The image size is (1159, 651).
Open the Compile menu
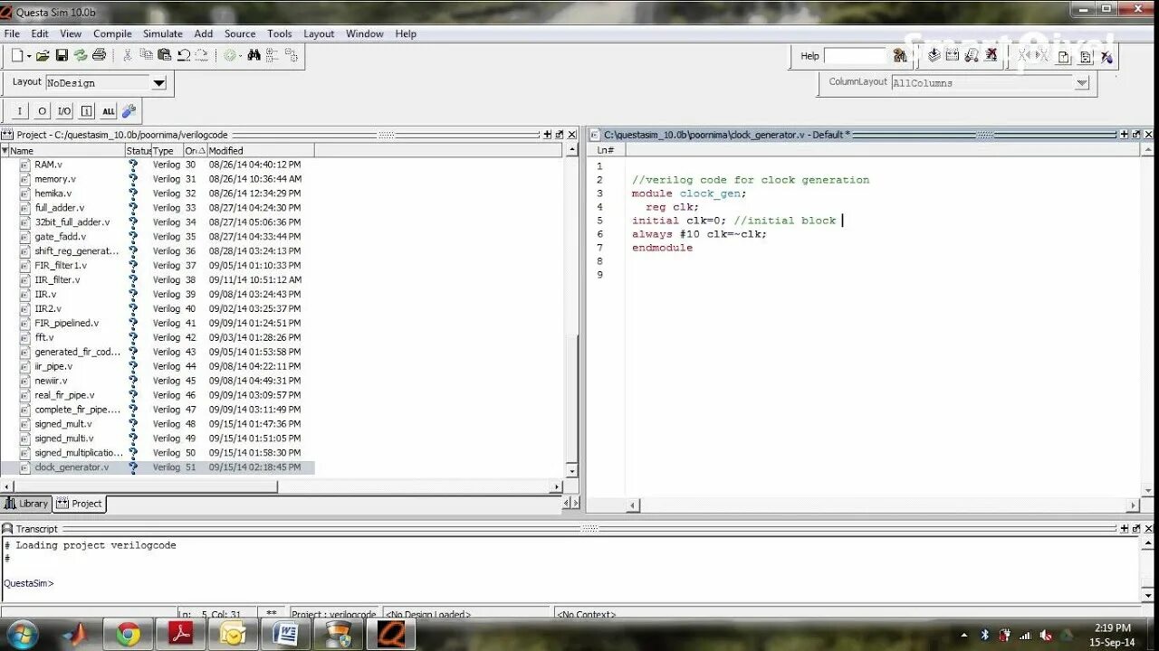(112, 33)
